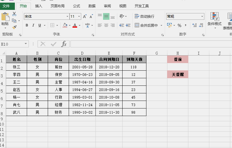
Task: Click the fx insert function icon
Action: point(64,44)
